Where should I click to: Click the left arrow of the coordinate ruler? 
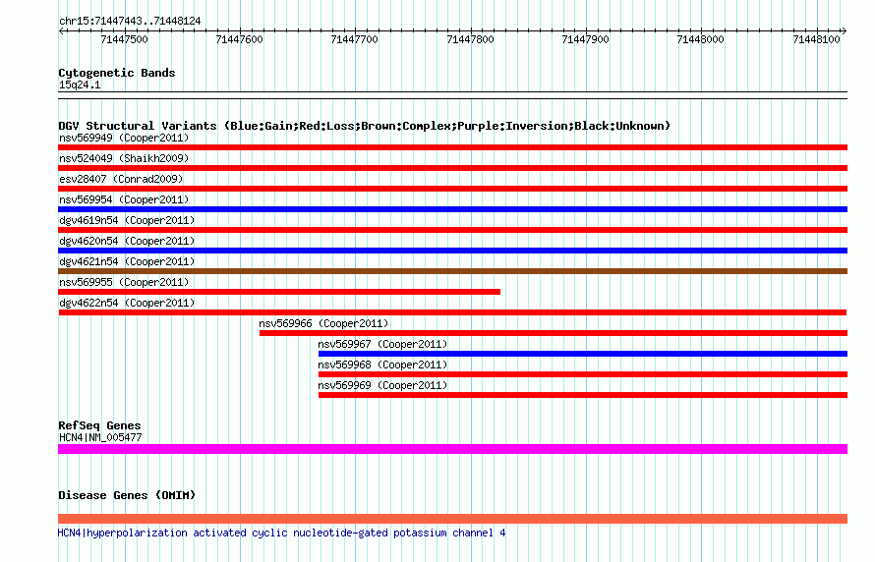(x=61, y=31)
